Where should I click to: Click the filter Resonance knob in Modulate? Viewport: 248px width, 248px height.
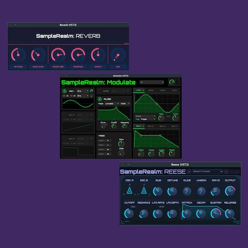(124, 126)
